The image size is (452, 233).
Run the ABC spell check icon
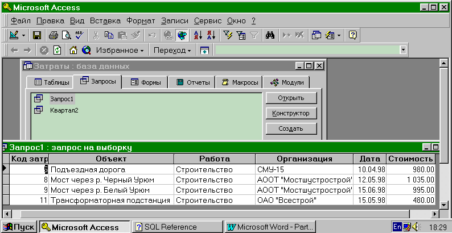(79, 35)
